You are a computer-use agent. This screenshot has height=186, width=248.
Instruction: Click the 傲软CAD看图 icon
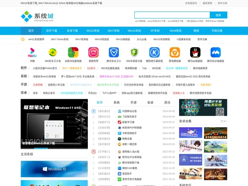(120, 168)
